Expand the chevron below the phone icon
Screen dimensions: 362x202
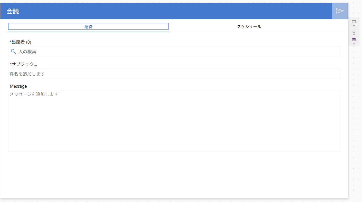354,35
